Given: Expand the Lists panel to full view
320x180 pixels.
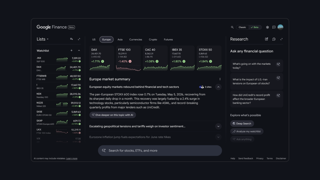Looking at the screenshot, I should (79, 39).
